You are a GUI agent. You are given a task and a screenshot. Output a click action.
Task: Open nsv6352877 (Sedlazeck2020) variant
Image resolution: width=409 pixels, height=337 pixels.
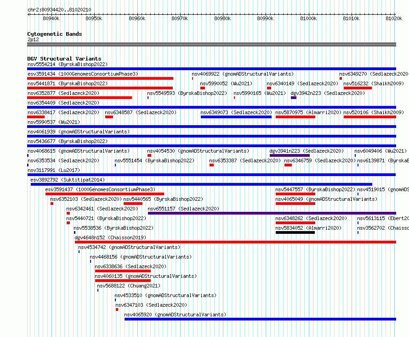pyautogui.click(x=63, y=93)
